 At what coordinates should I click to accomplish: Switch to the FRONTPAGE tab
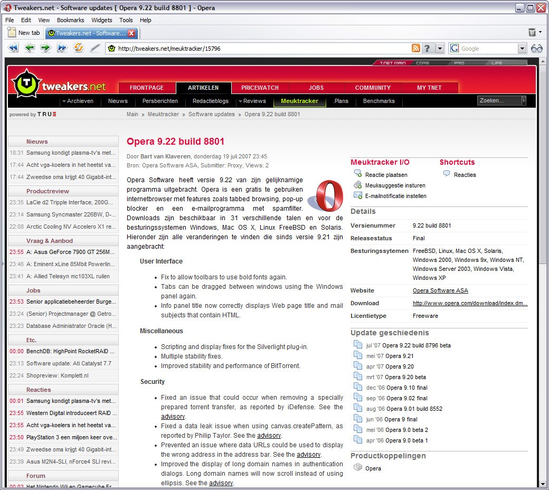pyautogui.click(x=147, y=88)
